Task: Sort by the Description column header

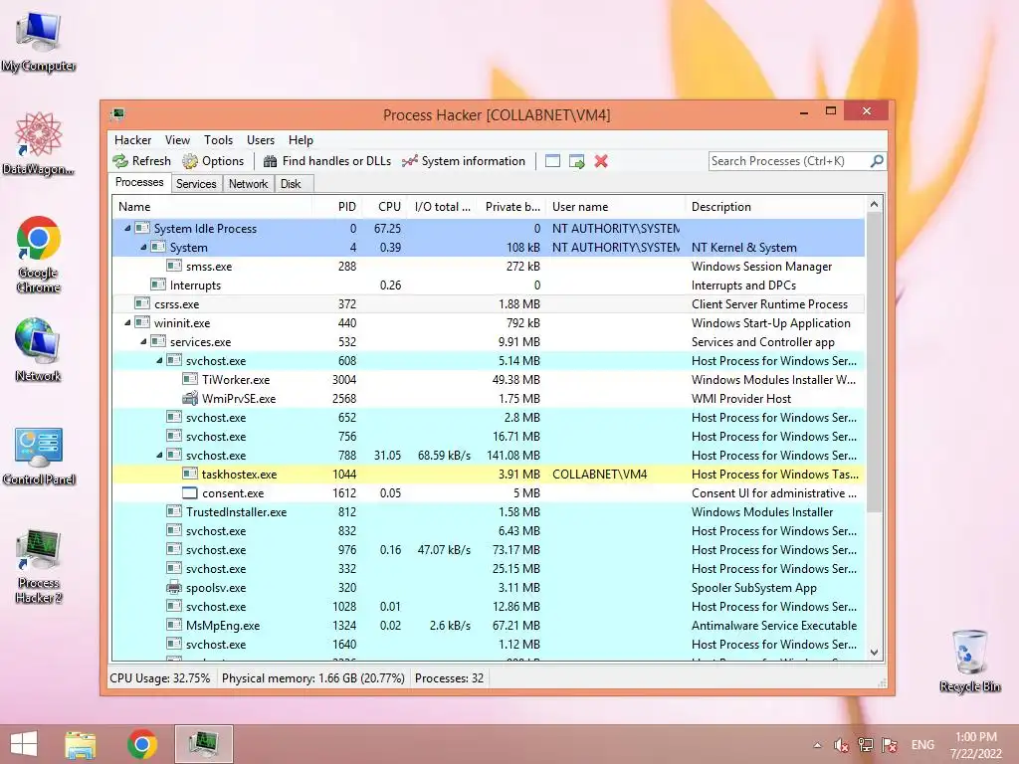Action: click(x=775, y=207)
